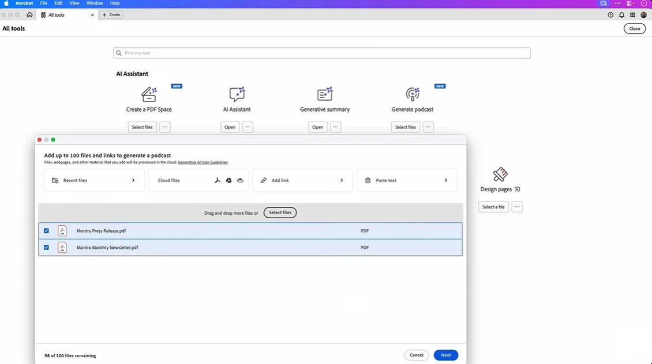Screen dimensions: 652x364
Task: Open the Help menu in the menu bar
Action: [x=115, y=3]
